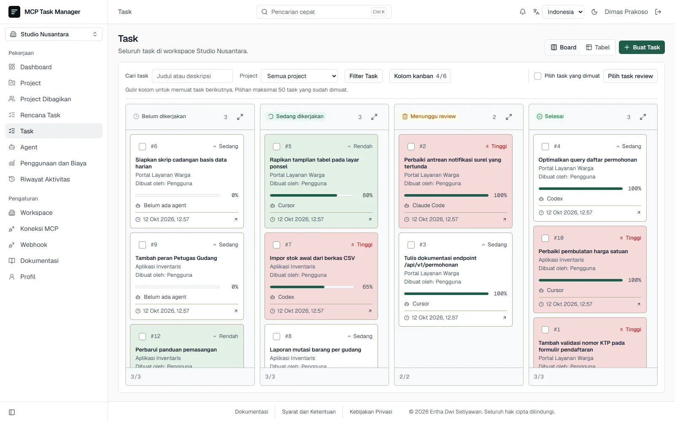Expand the Menunggu review column
The image size is (675, 422).
tap(509, 117)
